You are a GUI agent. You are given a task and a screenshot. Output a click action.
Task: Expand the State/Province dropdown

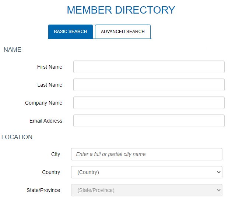[147, 190]
